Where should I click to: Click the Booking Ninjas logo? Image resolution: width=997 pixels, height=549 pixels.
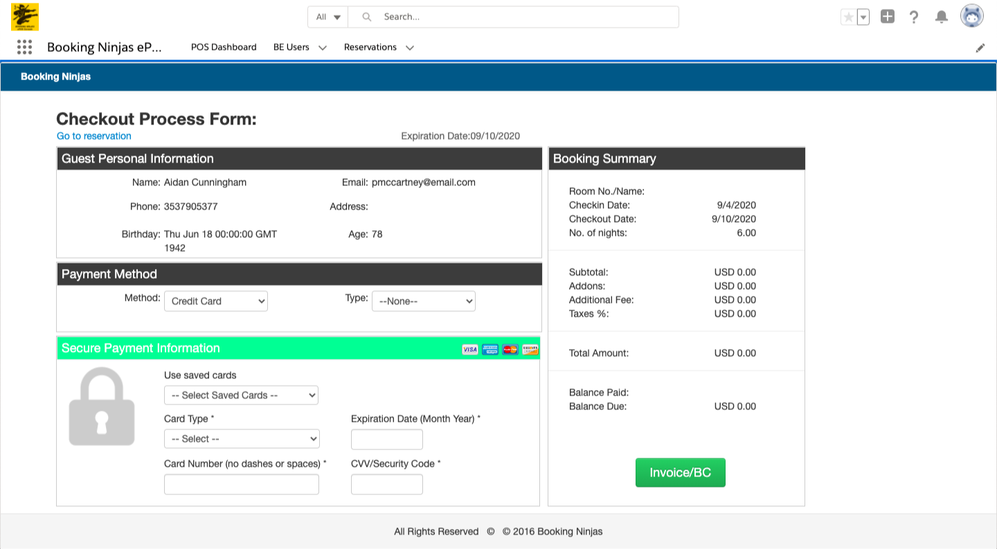tap(25, 17)
